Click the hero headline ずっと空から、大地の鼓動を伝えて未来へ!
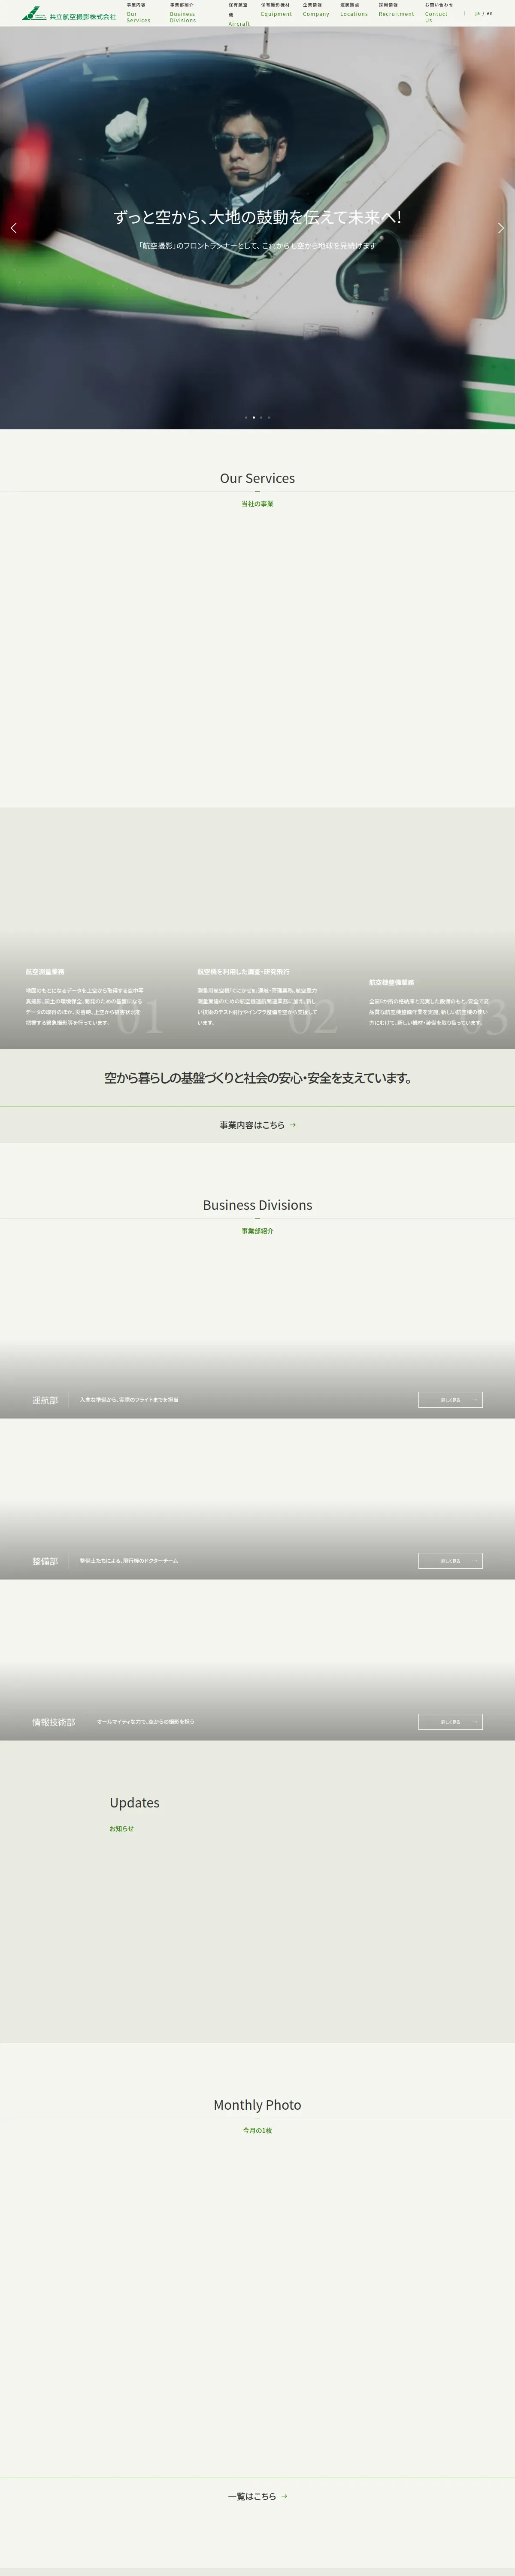 257,217
